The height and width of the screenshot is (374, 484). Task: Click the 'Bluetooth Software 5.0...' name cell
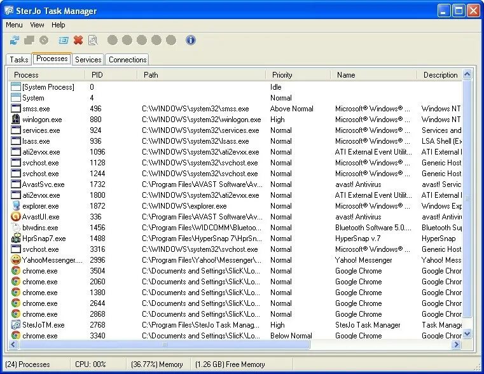(x=373, y=228)
